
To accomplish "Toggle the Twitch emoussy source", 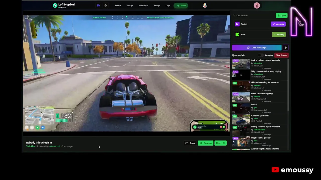I will (278, 24).
